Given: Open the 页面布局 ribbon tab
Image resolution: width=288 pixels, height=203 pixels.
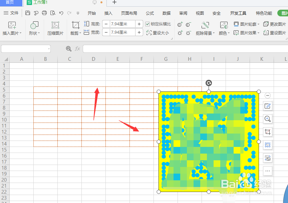Looking at the screenshot, I should pyautogui.click(x=129, y=13).
